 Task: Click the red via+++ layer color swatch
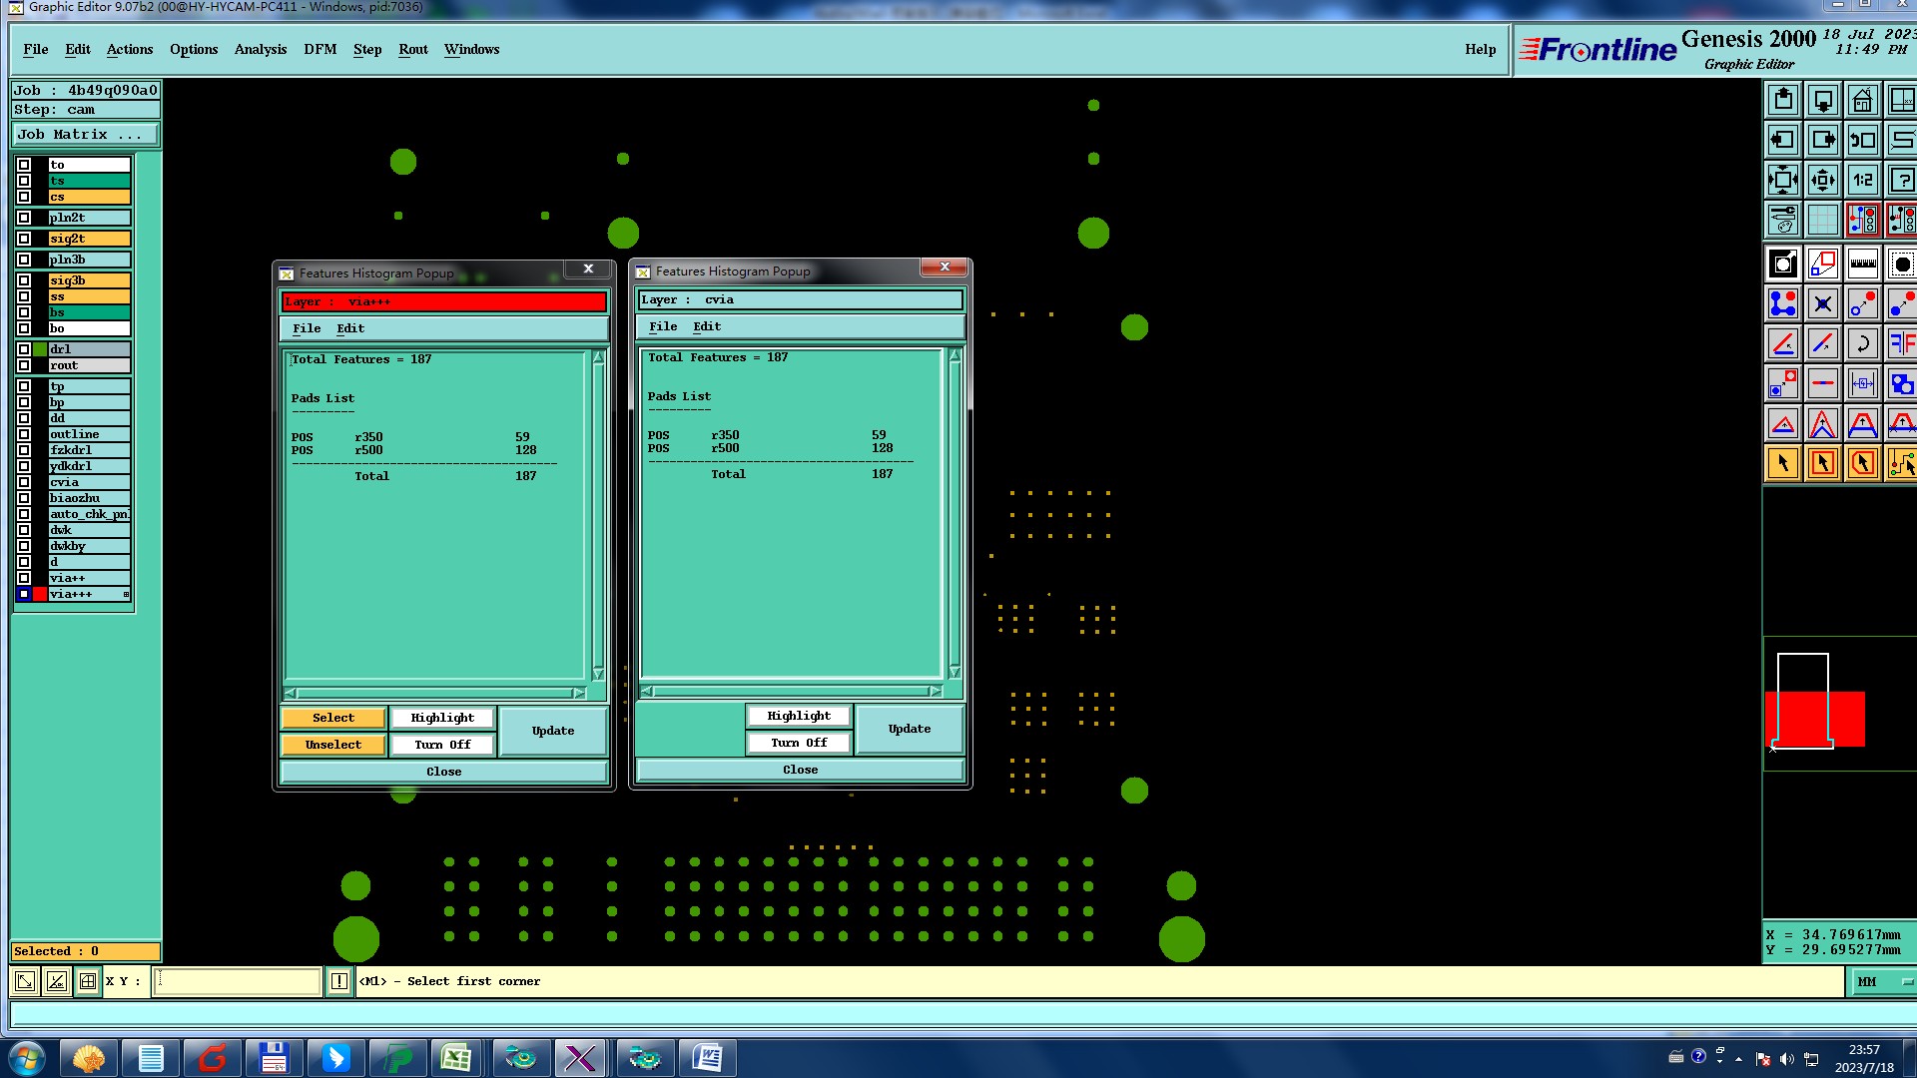[40, 594]
